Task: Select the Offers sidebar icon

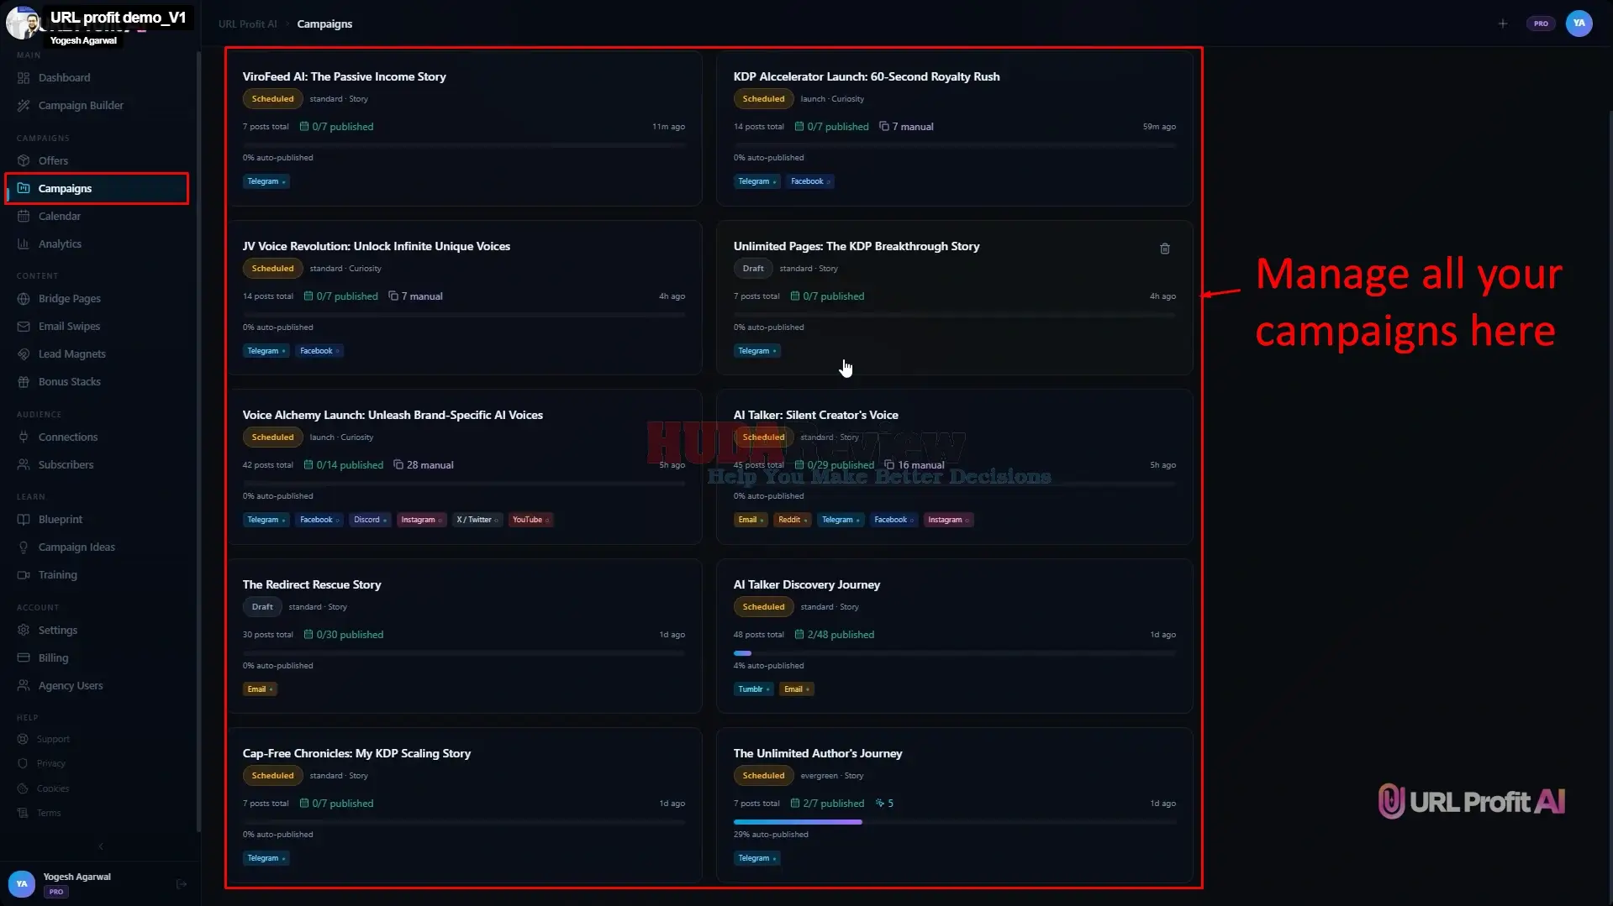Action: click(x=24, y=160)
